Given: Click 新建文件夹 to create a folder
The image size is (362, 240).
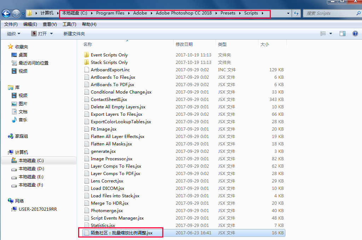Looking at the screenshot, I should point(74,34).
